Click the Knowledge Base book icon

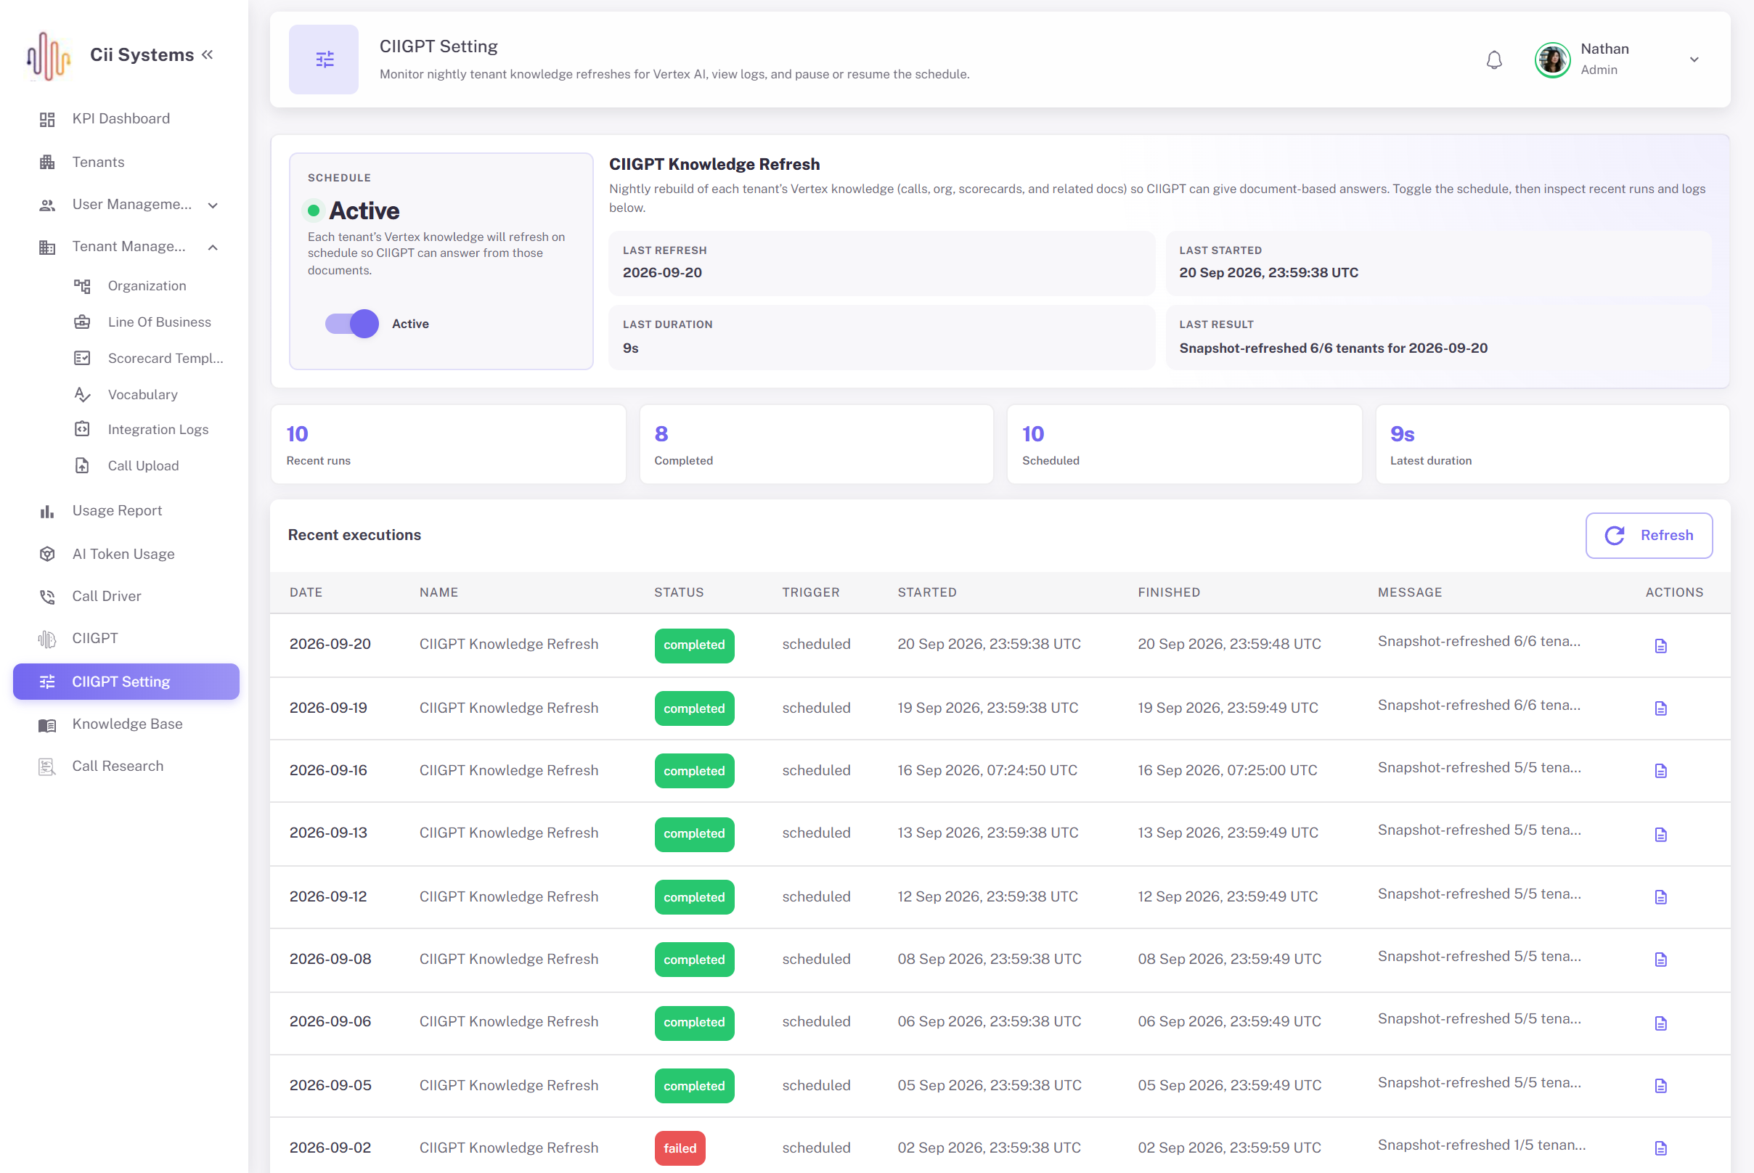click(x=47, y=725)
